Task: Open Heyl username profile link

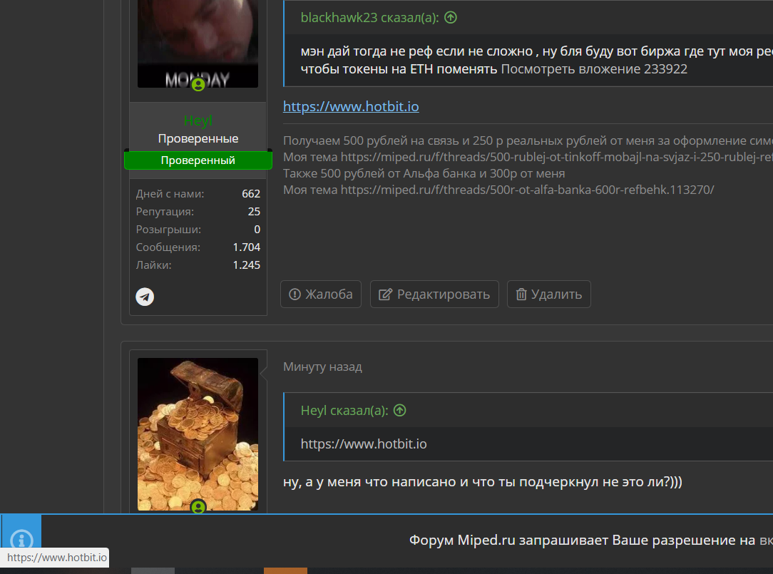Action: coord(198,121)
